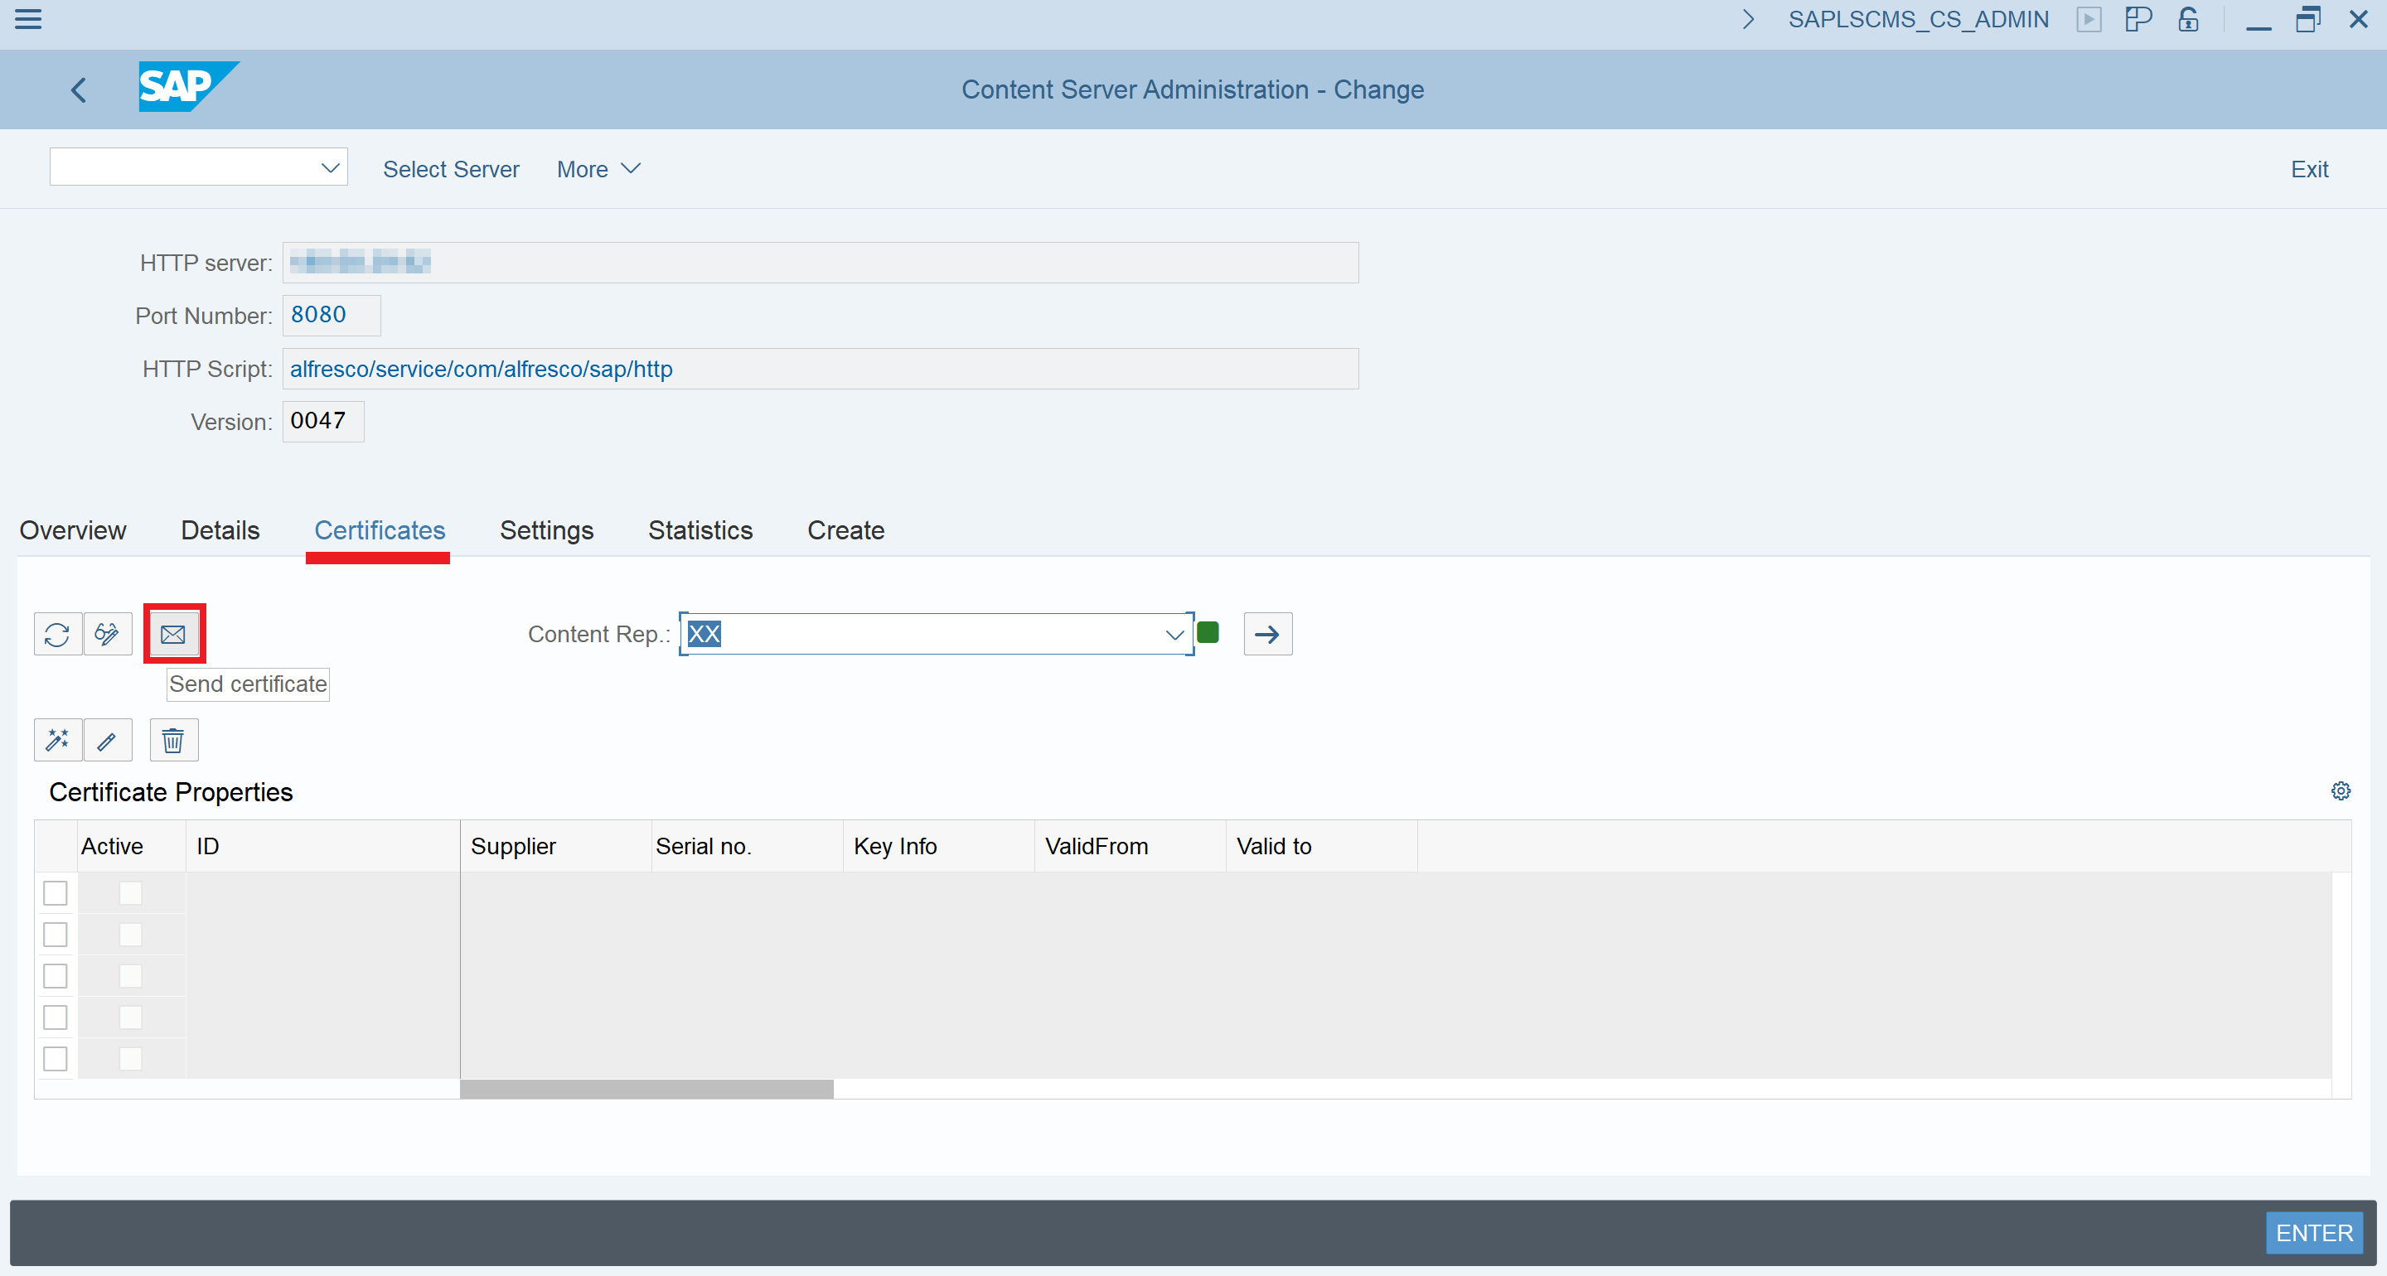Open the hamburger menu
The height and width of the screenshot is (1276, 2387).
(28, 19)
